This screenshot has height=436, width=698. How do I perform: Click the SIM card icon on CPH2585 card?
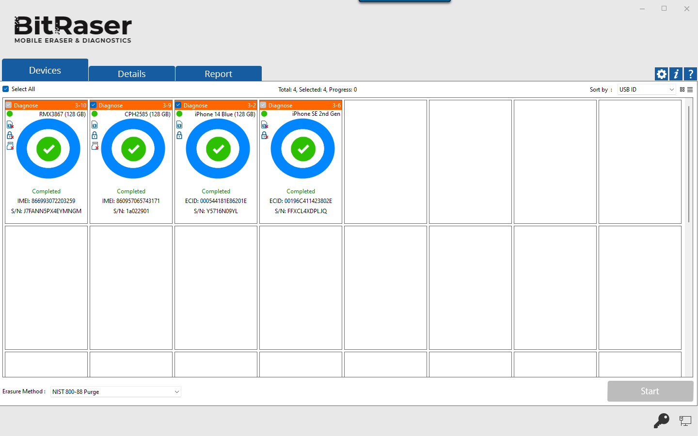[x=95, y=125]
